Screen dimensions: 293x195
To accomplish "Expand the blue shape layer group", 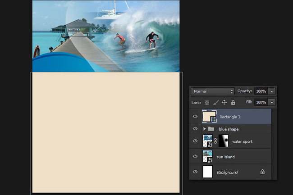I will tap(204, 129).
